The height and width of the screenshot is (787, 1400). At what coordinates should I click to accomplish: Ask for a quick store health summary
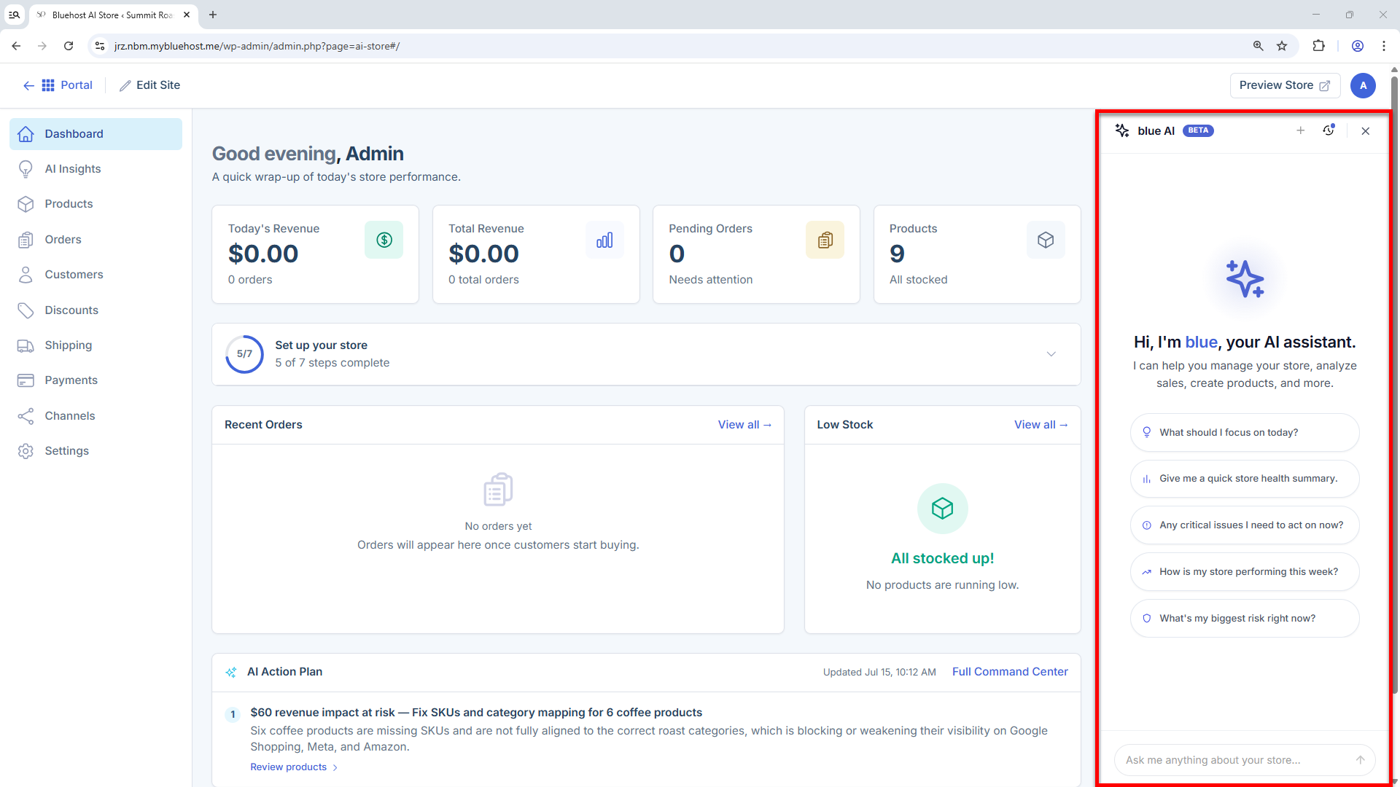(x=1245, y=479)
